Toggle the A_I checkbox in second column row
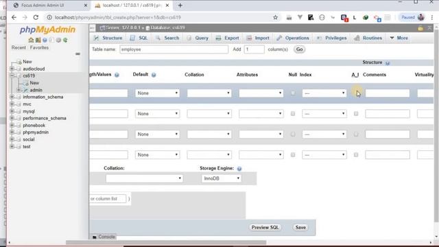The height and width of the screenshot is (247, 439). pos(356,114)
